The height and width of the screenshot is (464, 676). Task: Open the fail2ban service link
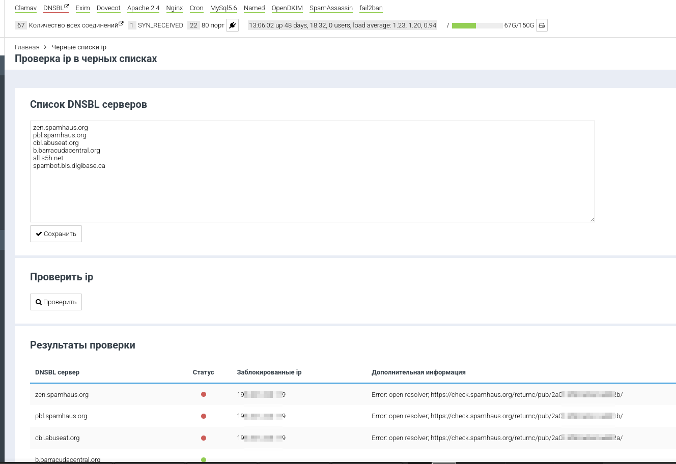(x=371, y=8)
